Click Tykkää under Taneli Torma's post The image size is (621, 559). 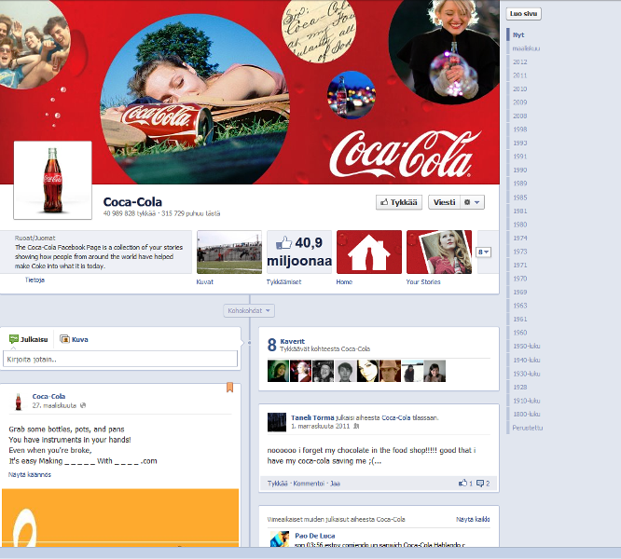click(277, 484)
